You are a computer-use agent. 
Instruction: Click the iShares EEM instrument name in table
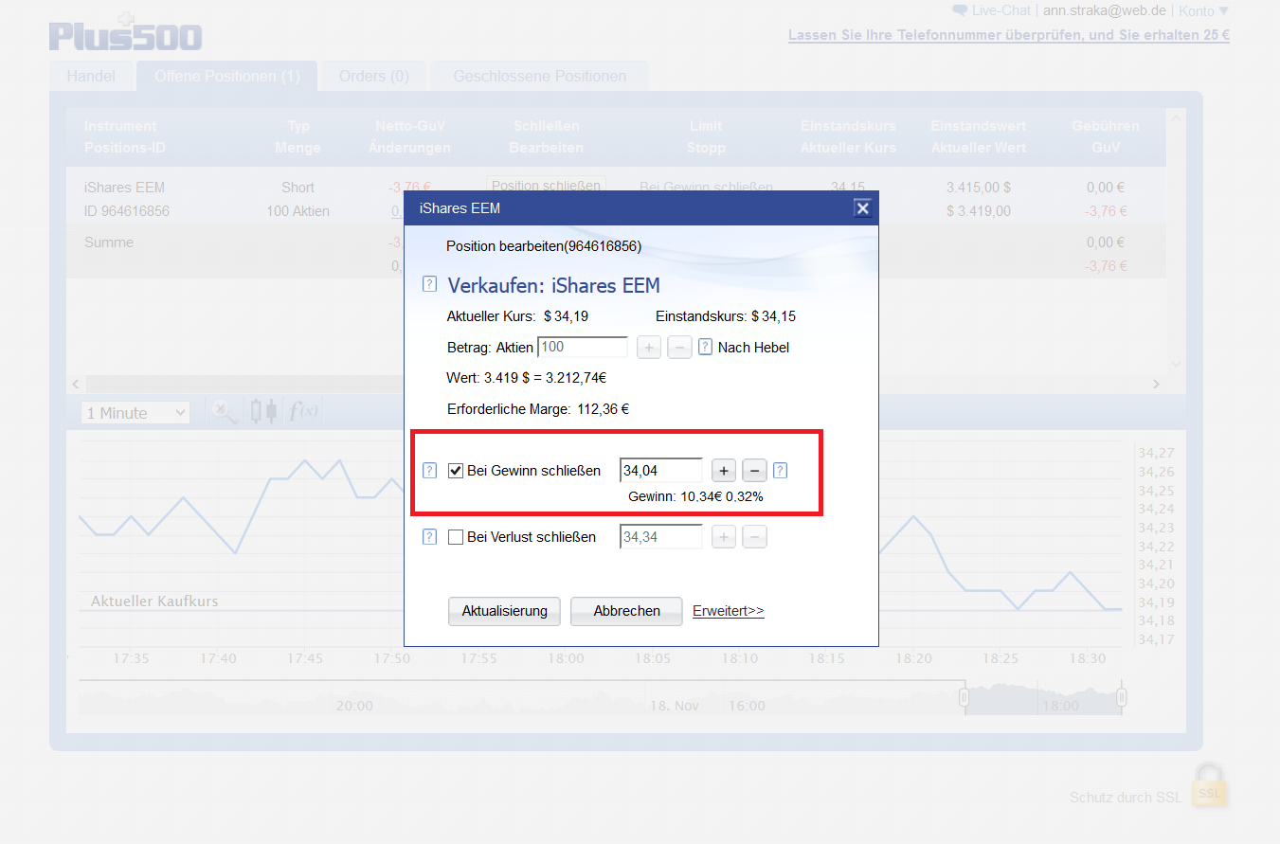tap(124, 188)
